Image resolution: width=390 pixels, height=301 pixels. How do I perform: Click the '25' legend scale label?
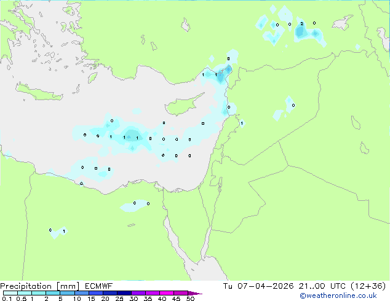(119, 299)
